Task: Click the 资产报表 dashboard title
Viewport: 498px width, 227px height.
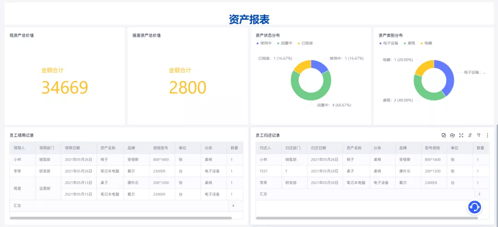Action: (x=249, y=19)
